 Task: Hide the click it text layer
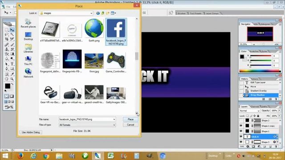point(241,136)
